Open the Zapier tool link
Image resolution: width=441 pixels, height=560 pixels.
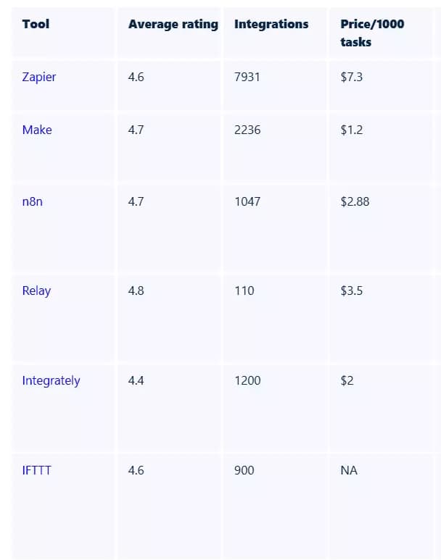39,77
